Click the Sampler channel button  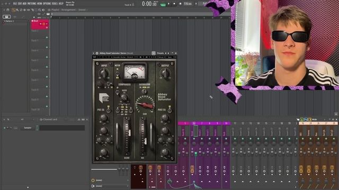[x=28, y=128]
